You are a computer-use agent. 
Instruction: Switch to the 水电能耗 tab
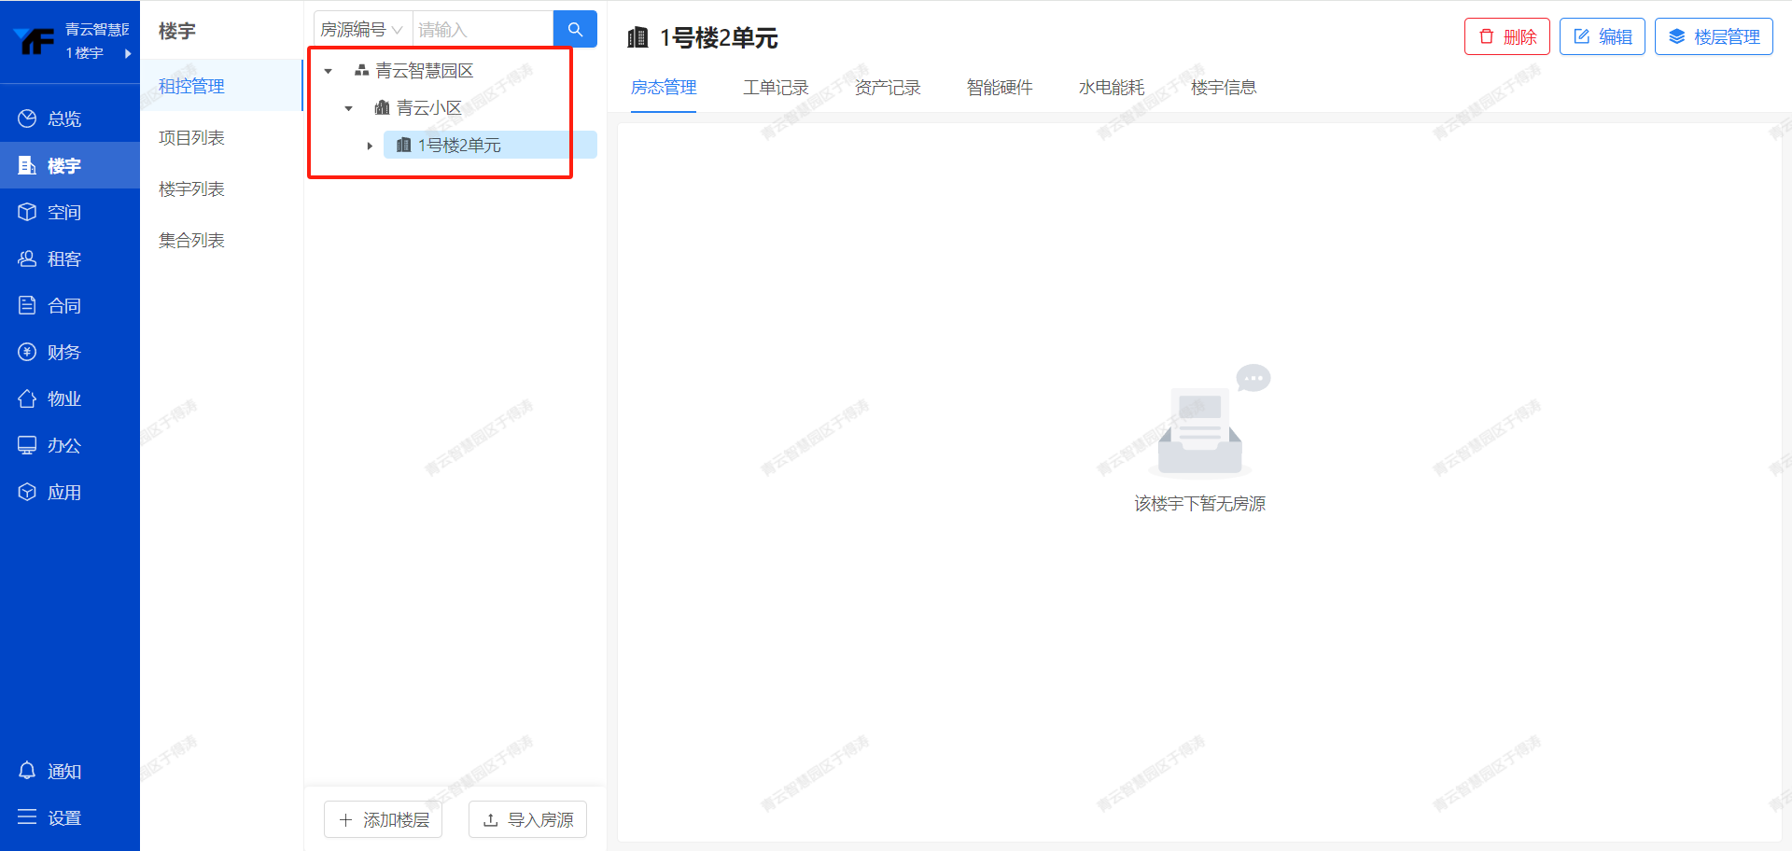pyautogui.click(x=1111, y=88)
